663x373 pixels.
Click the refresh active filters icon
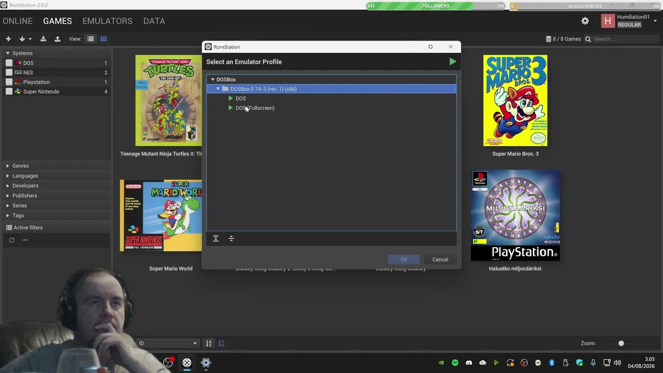coord(11,240)
